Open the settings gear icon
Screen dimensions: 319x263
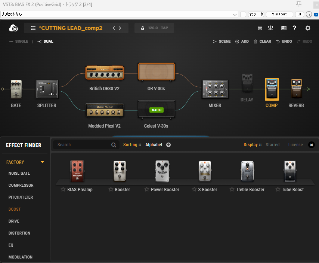[x=308, y=28]
